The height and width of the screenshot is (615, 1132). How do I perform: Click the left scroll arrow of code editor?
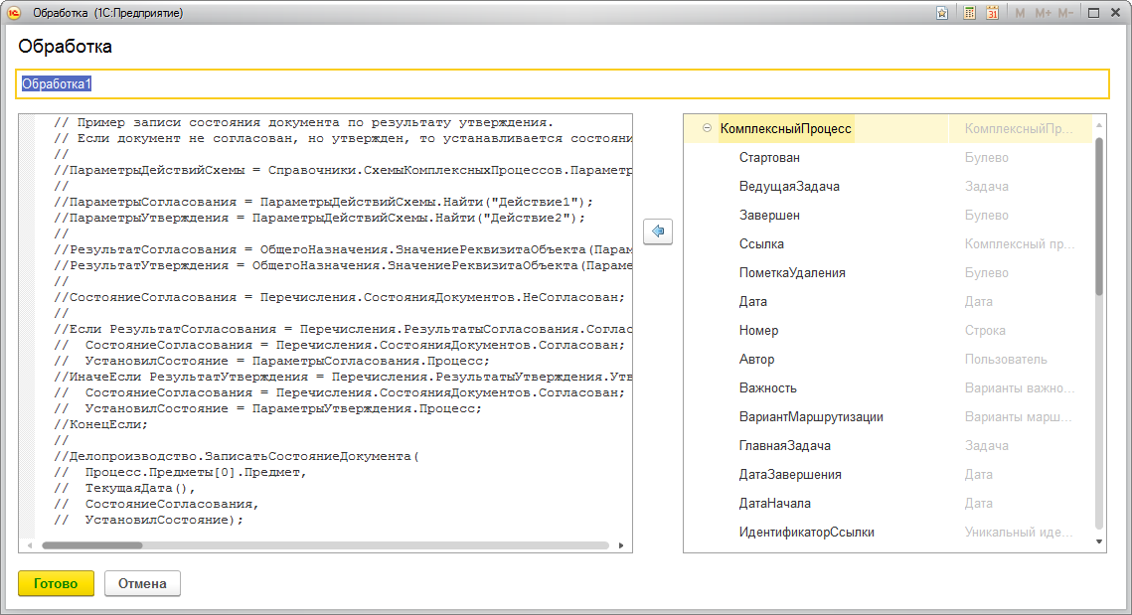click(x=30, y=545)
